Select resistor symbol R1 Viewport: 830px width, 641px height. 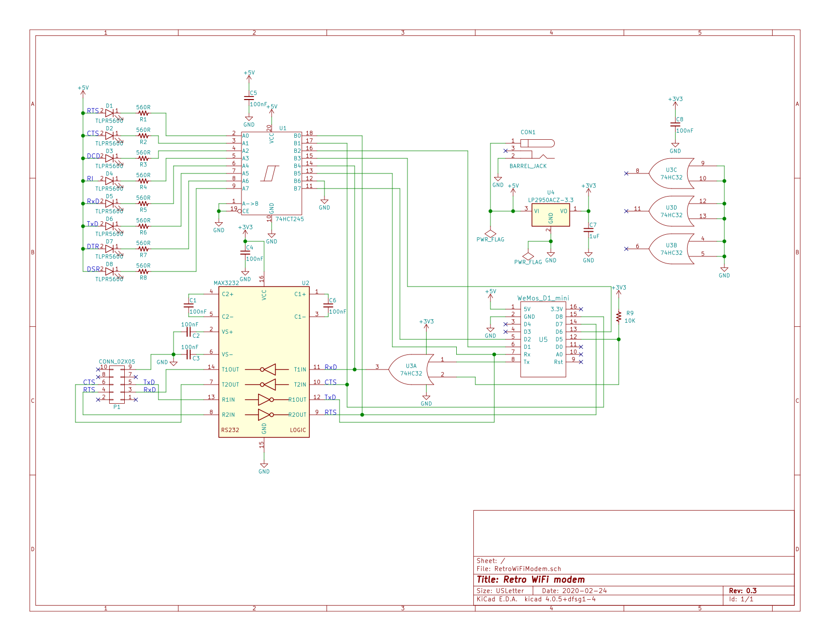click(x=143, y=113)
